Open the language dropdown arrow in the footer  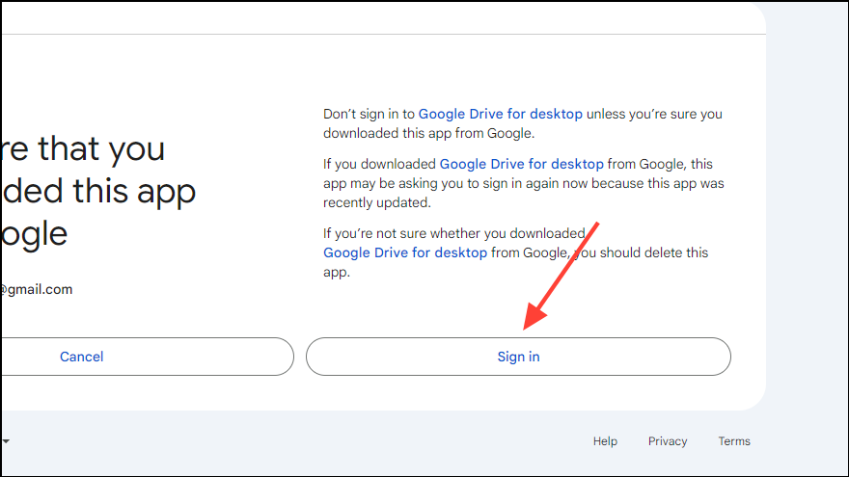coord(6,441)
